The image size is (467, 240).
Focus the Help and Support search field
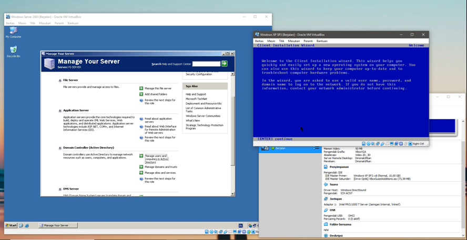206,64
